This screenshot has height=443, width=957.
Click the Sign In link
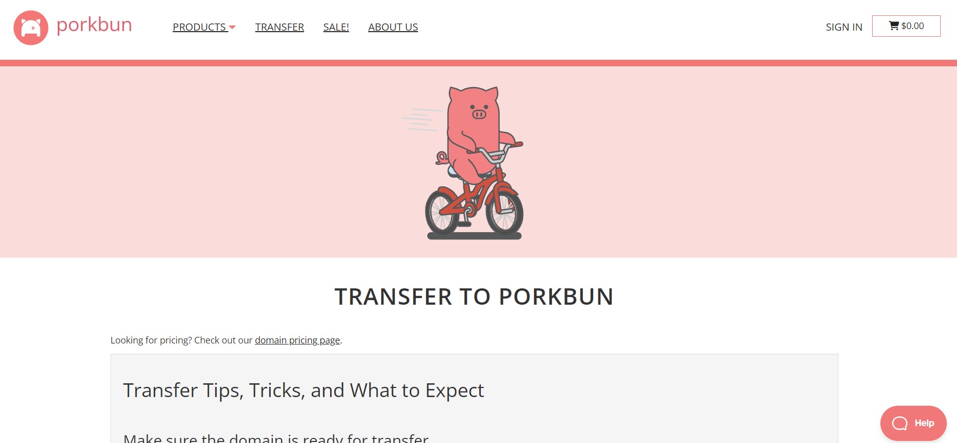click(x=844, y=27)
